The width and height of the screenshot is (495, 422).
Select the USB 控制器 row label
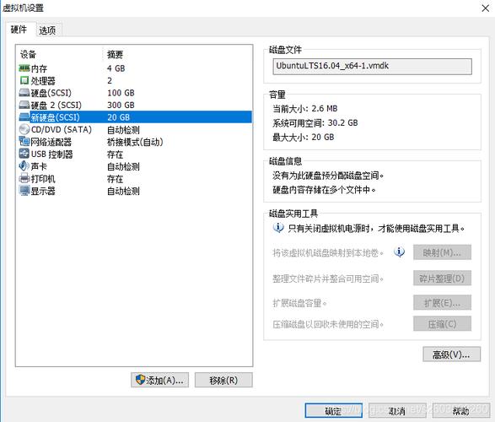click(x=52, y=154)
